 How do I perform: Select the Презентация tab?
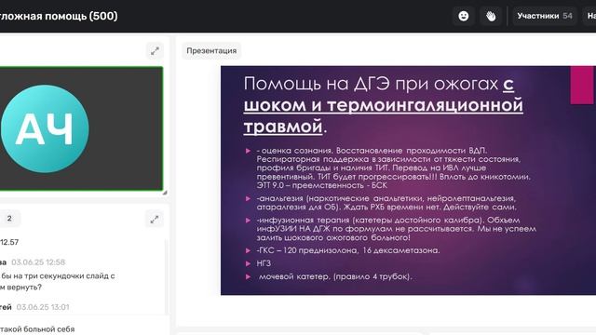point(211,50)
